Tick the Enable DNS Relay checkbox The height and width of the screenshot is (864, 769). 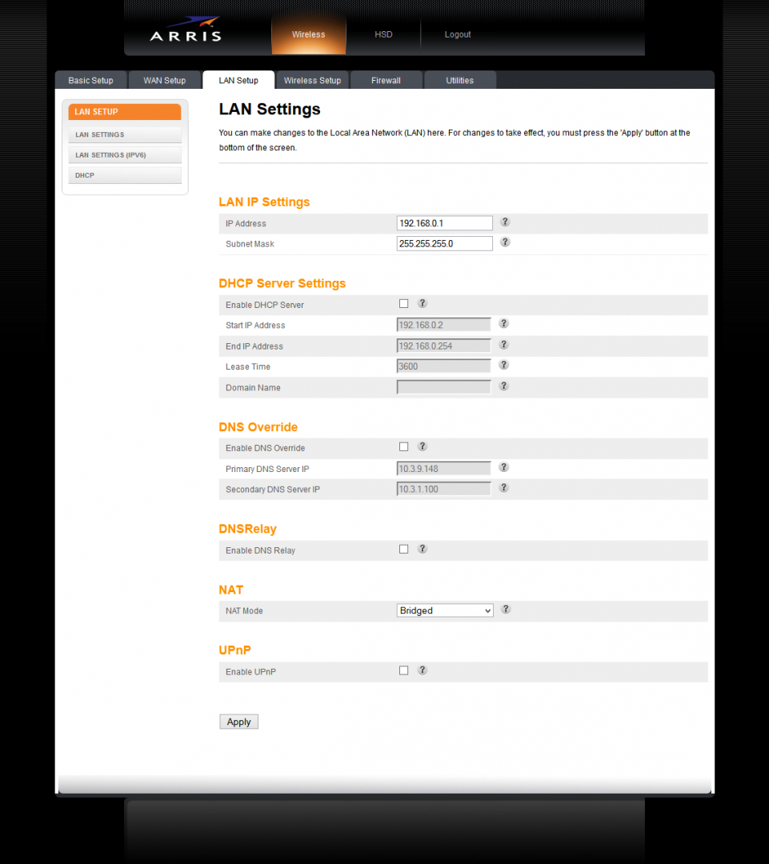tap(403, 550)
